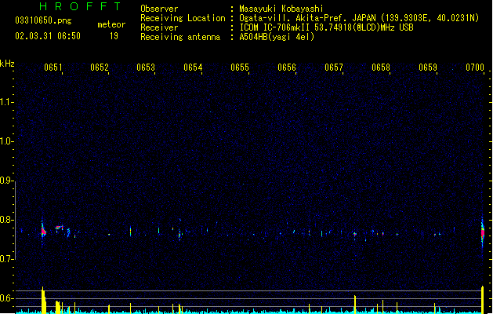Click the 0652 time axis marker

[x=100, y=68]
